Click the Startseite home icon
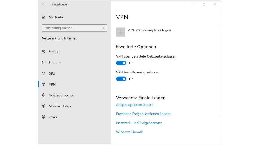 tap(44, 17)
